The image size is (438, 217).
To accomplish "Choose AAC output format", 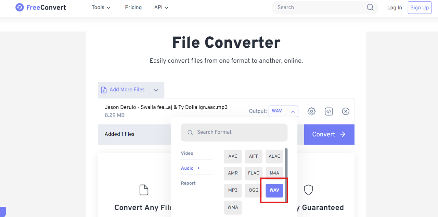I will click(x=233, y=156).
